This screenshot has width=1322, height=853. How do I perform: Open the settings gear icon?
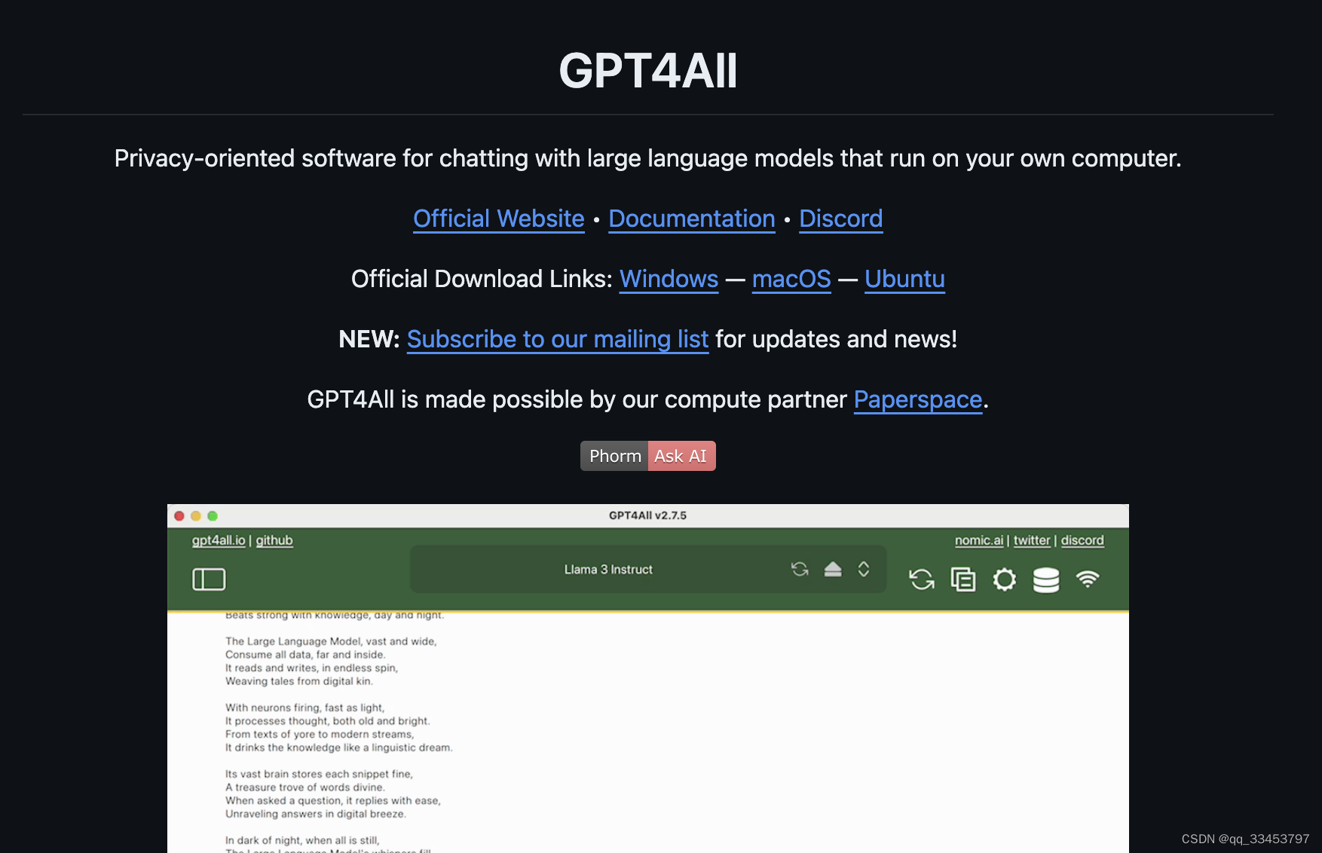[1005, 579]
